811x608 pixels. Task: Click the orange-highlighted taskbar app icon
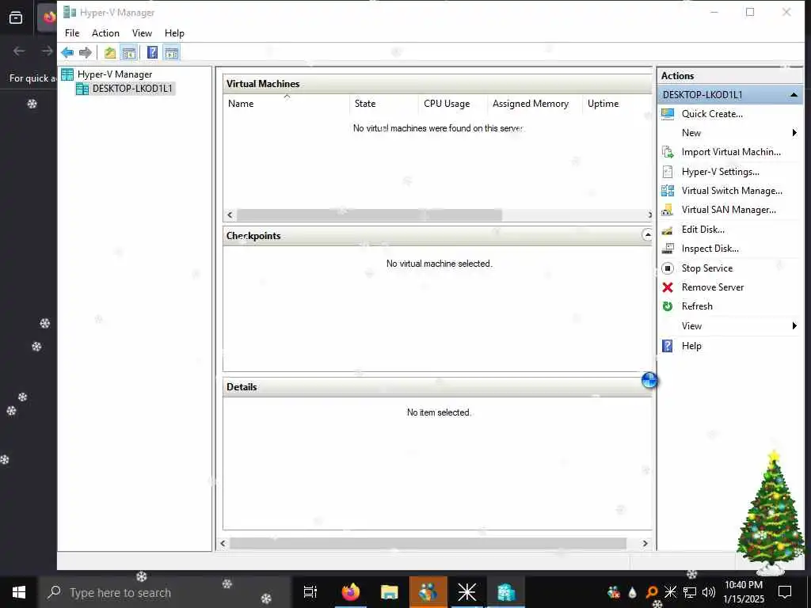point(428,592)
